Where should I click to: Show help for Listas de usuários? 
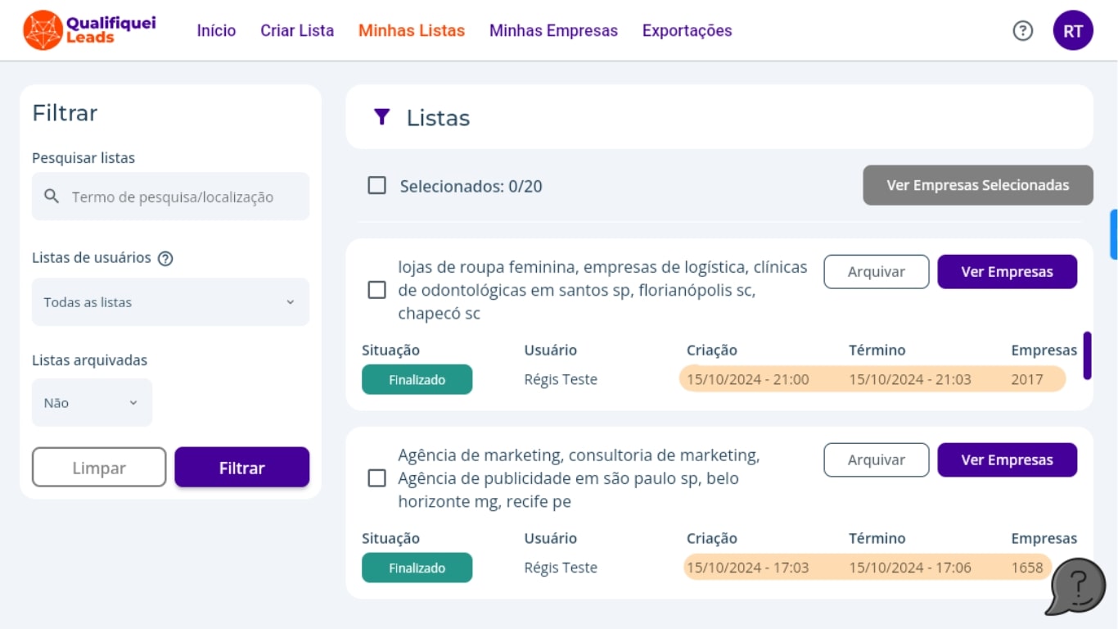point(165,258)
